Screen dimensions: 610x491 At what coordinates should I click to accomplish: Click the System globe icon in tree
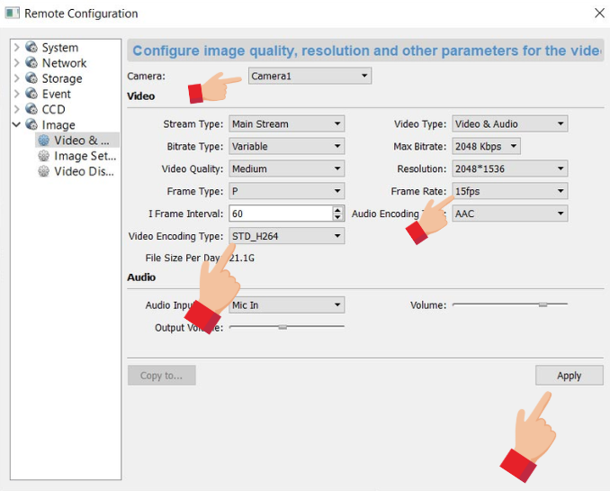[31, 48]
